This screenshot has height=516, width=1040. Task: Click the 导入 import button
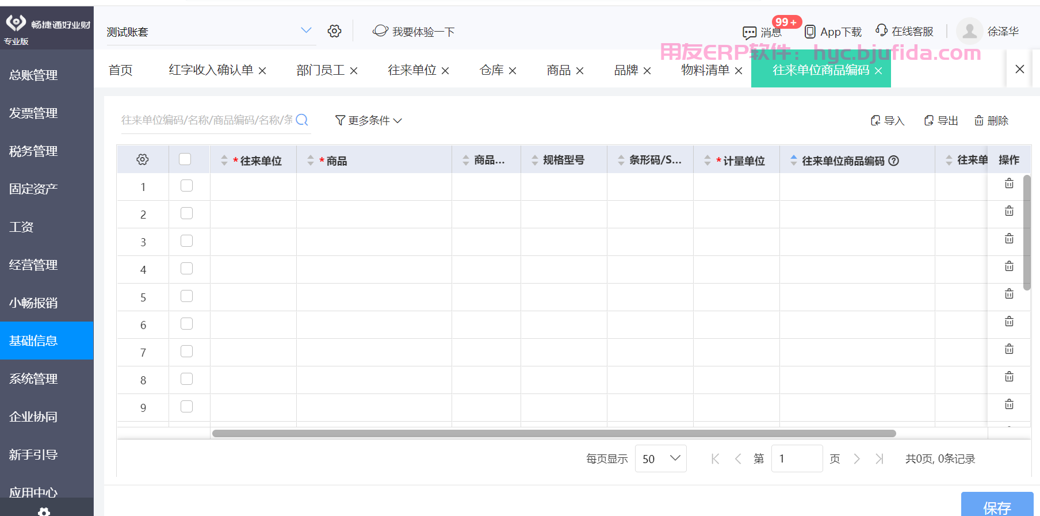tap(888, 120)
